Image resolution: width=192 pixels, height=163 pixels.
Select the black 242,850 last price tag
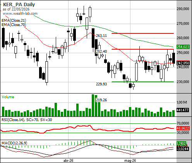pos(183,63)
